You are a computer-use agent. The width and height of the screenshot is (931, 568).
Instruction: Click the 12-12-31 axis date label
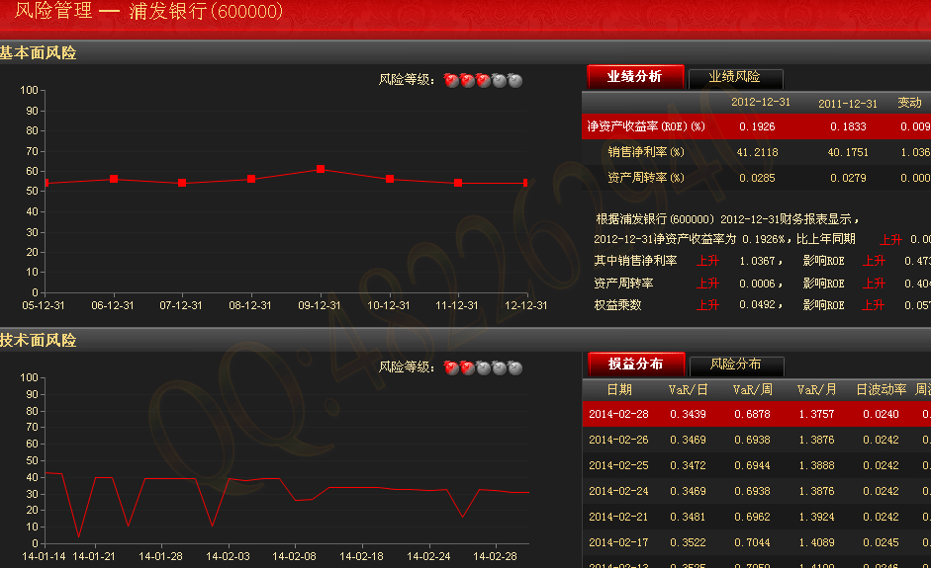[x=526, y=305]
